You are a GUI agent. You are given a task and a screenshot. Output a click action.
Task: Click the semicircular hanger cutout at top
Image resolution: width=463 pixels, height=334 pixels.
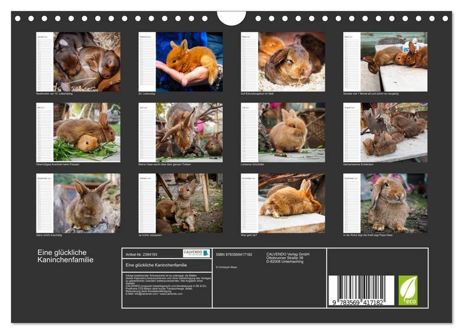231,18
